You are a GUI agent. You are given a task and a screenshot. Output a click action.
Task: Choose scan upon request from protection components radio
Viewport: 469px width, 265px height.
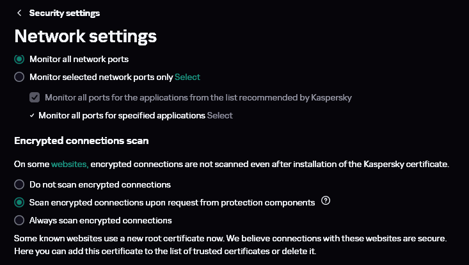point(19,202)
